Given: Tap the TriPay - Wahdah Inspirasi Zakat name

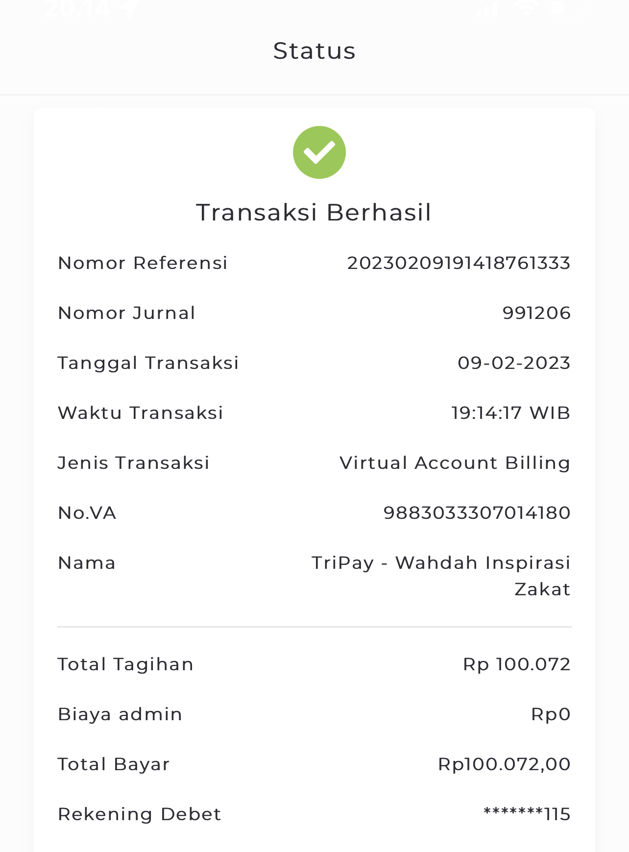Looking at the screenshot, I should (441, 576).
